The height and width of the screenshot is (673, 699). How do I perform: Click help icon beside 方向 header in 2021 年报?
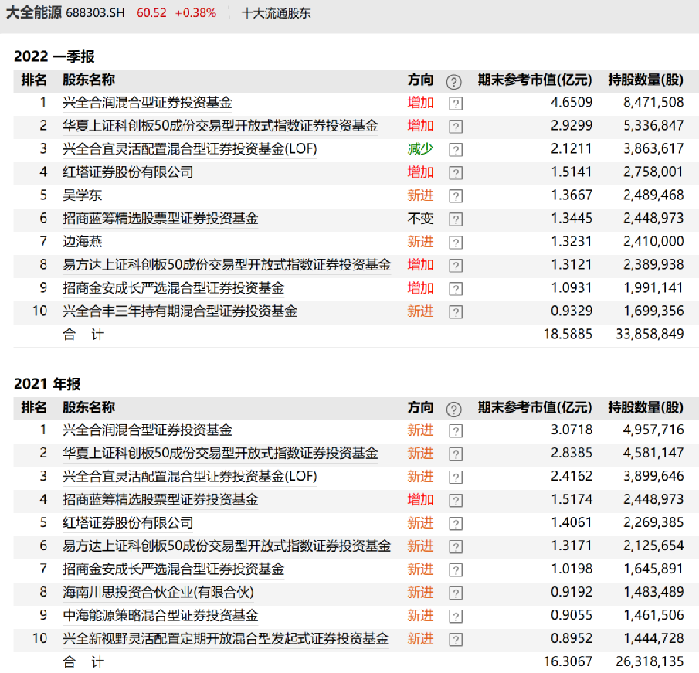(x=453, y=409)
